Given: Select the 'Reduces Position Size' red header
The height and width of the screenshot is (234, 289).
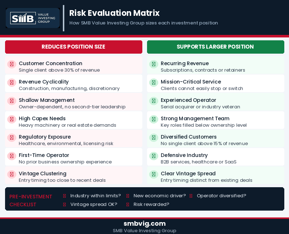Looking at the screenshot, I should tap(73, 47).
